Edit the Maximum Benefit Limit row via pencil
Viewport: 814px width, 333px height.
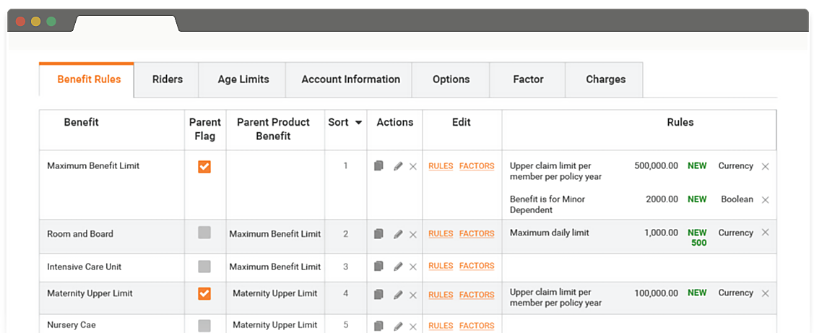397,166
